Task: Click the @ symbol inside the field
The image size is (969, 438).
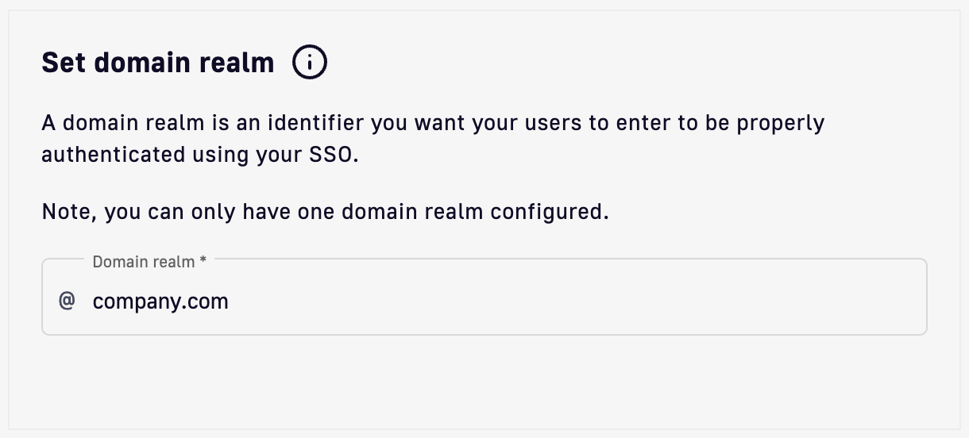Action: click(x=67, y=301)
